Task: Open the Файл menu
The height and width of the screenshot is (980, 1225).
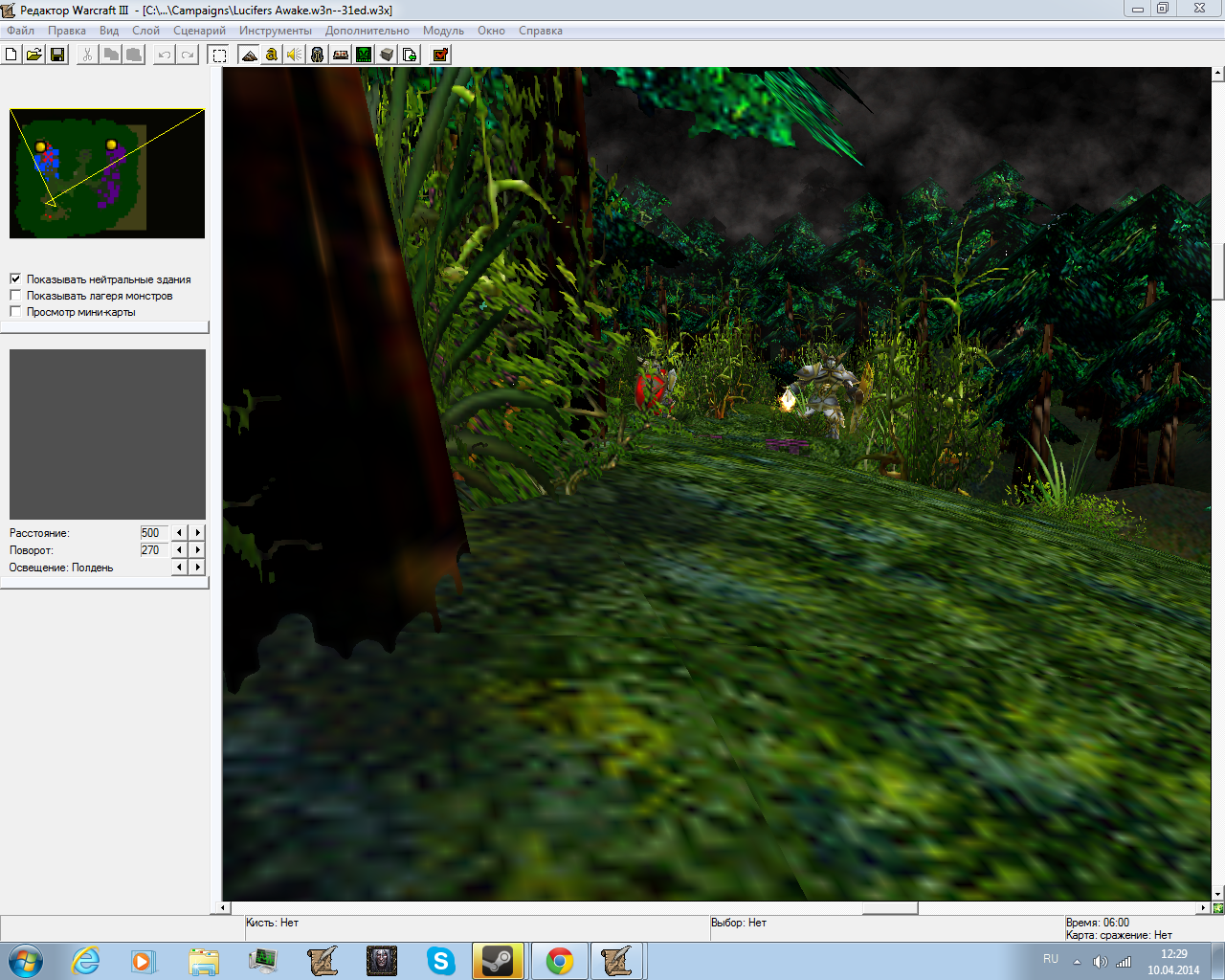Action: 20,31
